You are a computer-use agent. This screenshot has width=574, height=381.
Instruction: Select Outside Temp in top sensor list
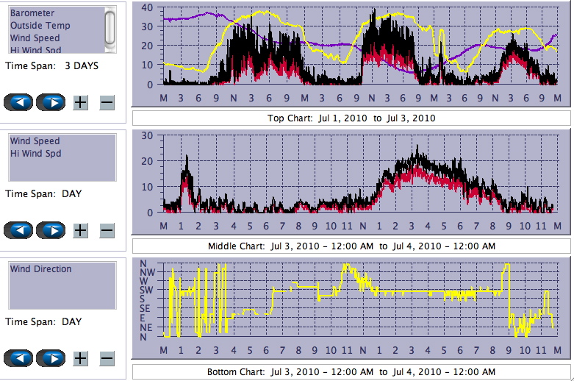(39, 26)
